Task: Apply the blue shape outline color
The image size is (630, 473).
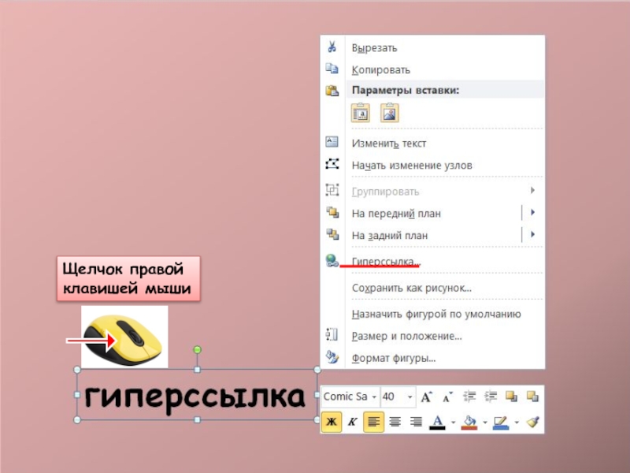Action: 501,422
